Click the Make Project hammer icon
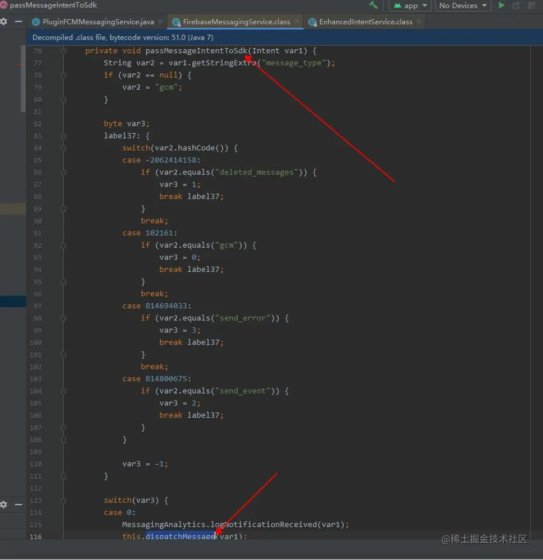Screen dimensions: 543x560 374,5
